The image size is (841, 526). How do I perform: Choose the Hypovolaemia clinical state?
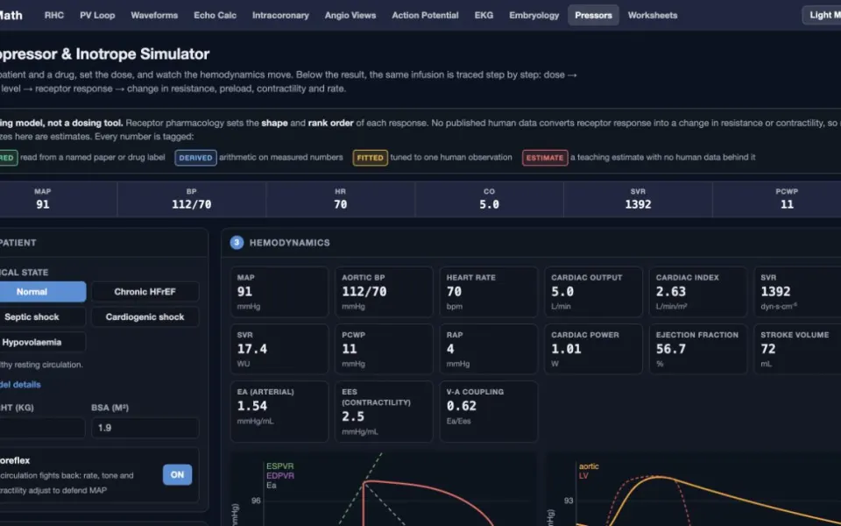click(x=42, y=342)
